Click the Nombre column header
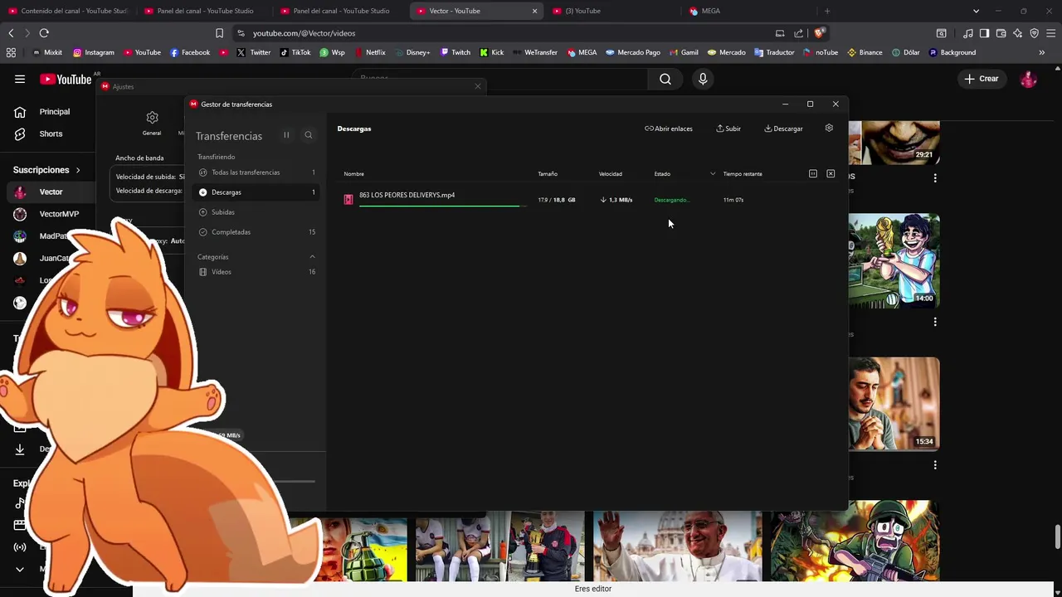Screen dimensions: 1062x597 point(354,174)
